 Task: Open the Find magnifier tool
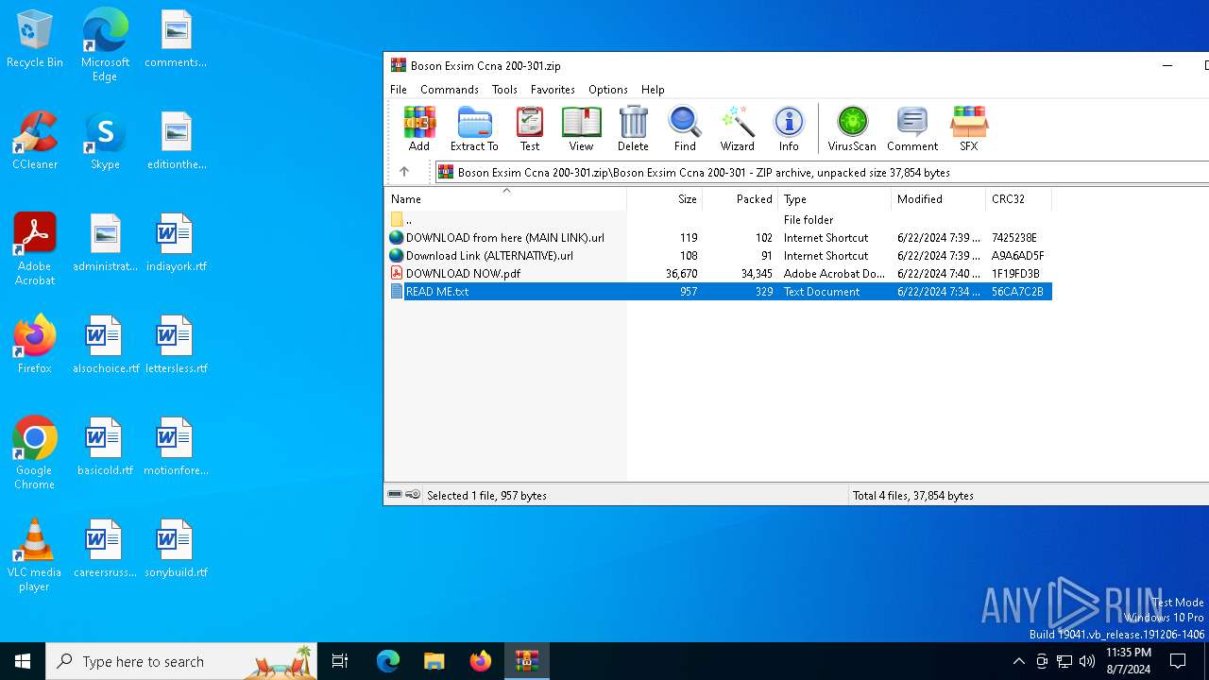pyautogui.click(x=685, y=128)
